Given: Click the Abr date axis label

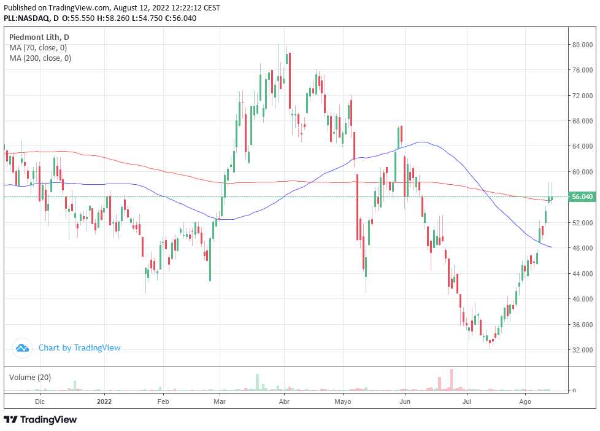Looking at the screenshot, I should pos(284,402).
